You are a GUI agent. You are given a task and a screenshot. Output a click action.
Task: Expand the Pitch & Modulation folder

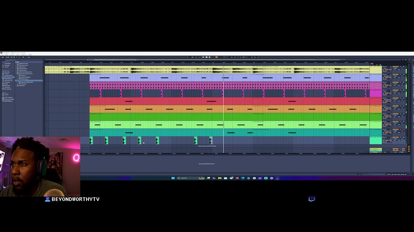(16, 72)
